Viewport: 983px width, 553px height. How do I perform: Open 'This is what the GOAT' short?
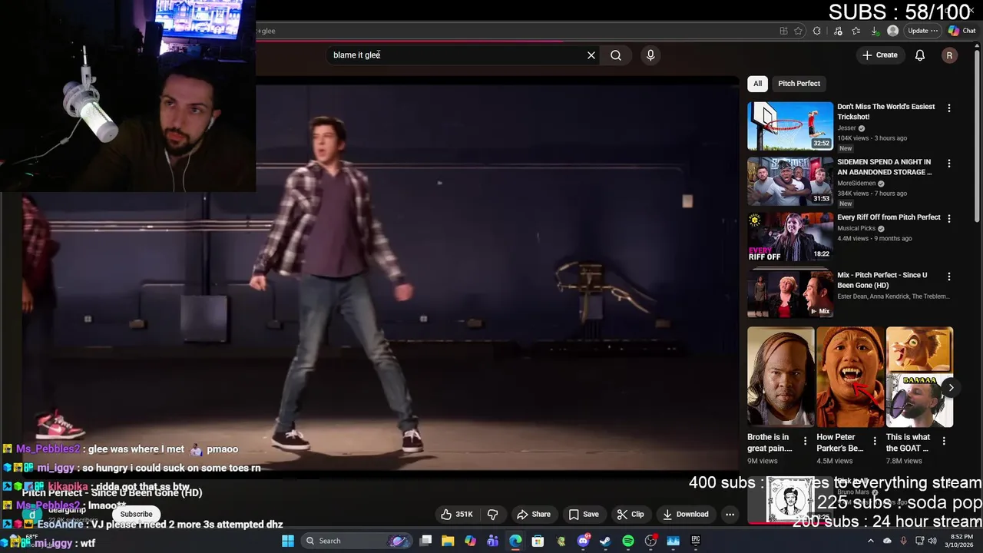[x=919, y=377]
